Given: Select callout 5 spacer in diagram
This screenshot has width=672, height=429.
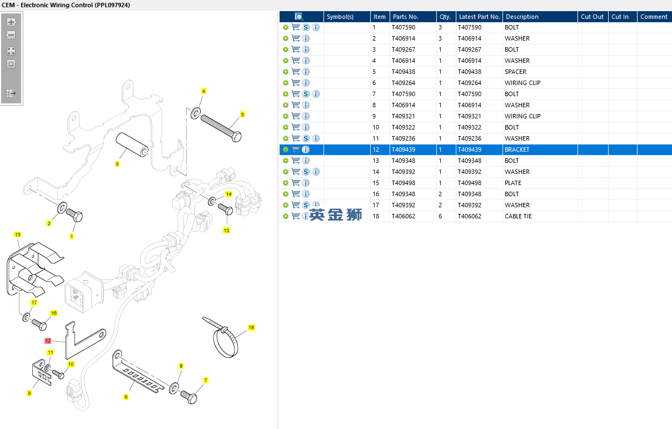Looking at the screenshot, I should click(117, 164).
